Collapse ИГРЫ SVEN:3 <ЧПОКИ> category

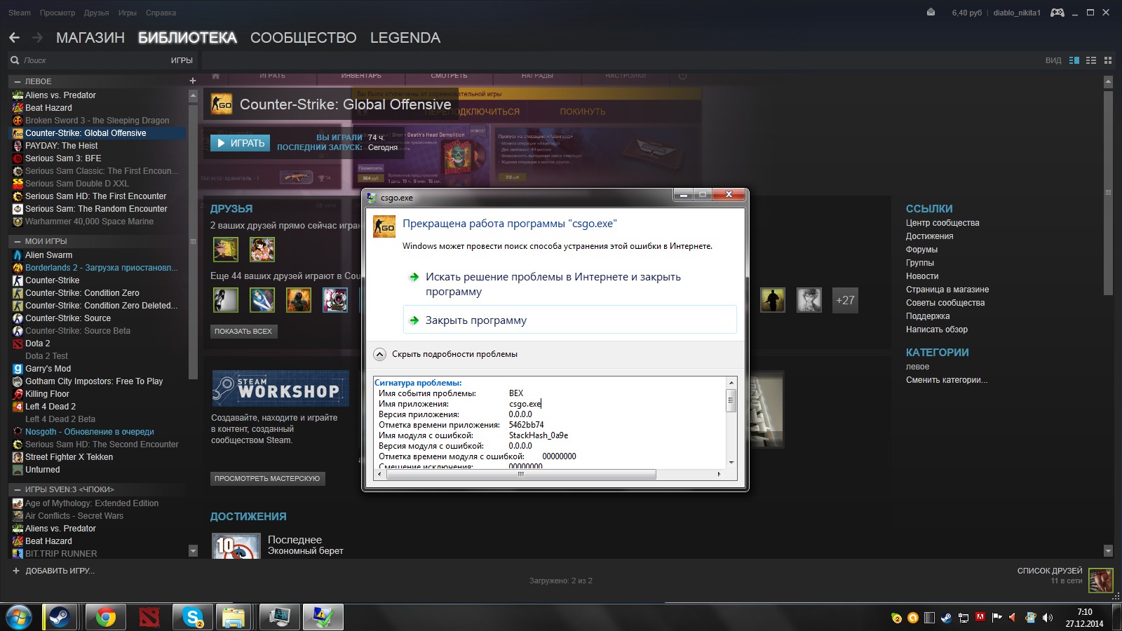(x=18, y=489)
